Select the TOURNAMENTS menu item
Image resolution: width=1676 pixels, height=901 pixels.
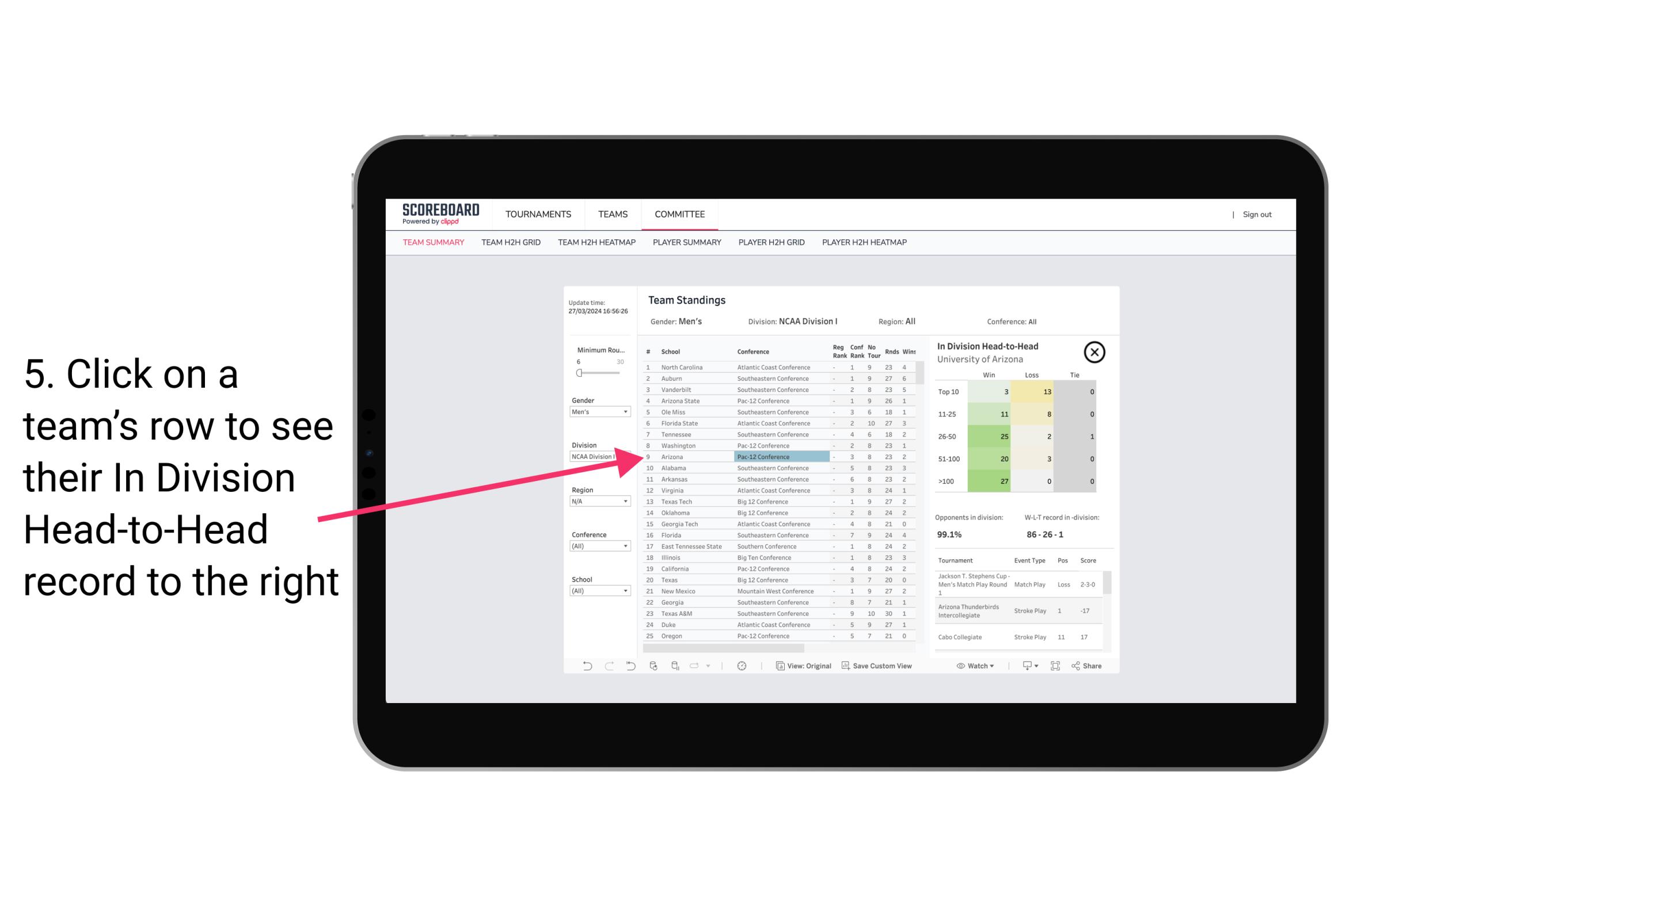(x=538, y=214)
